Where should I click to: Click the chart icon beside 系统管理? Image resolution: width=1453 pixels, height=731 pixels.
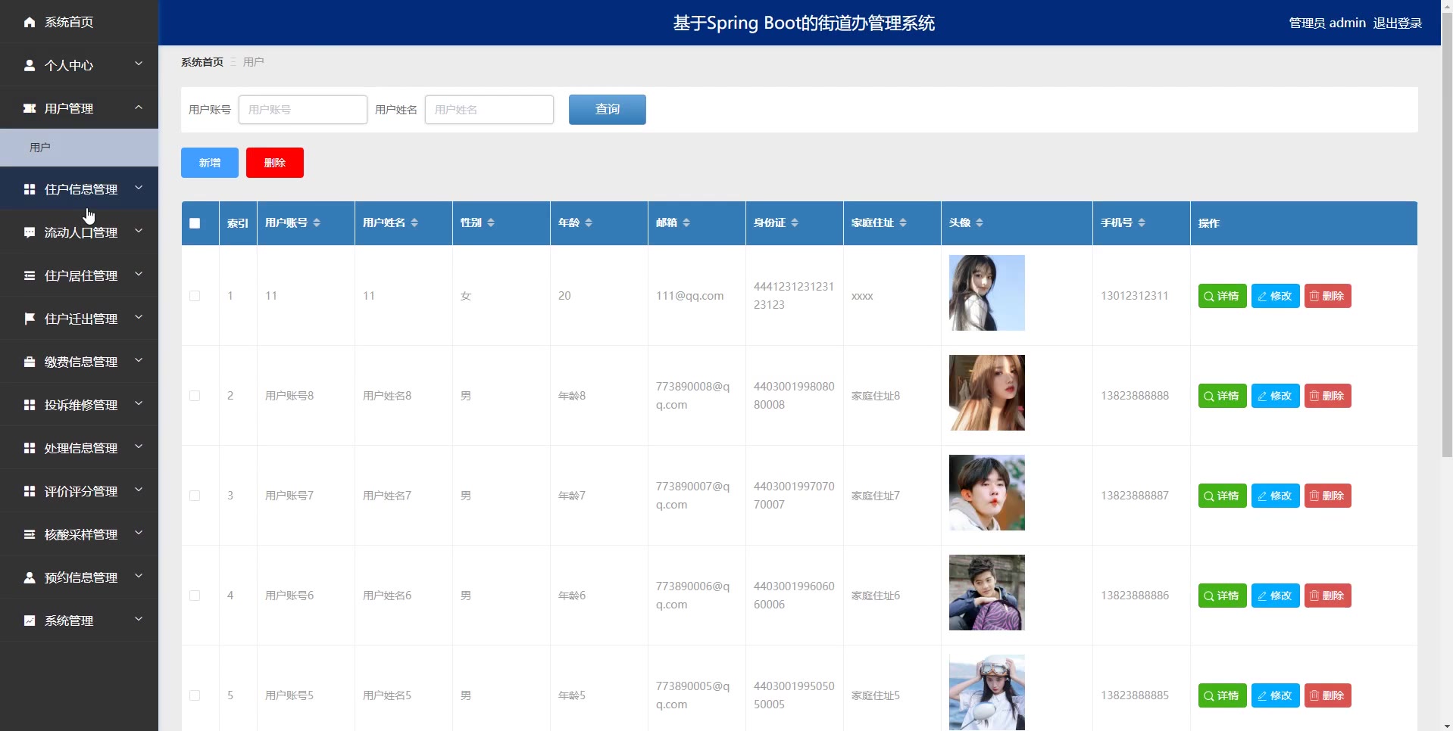point(30,621)
